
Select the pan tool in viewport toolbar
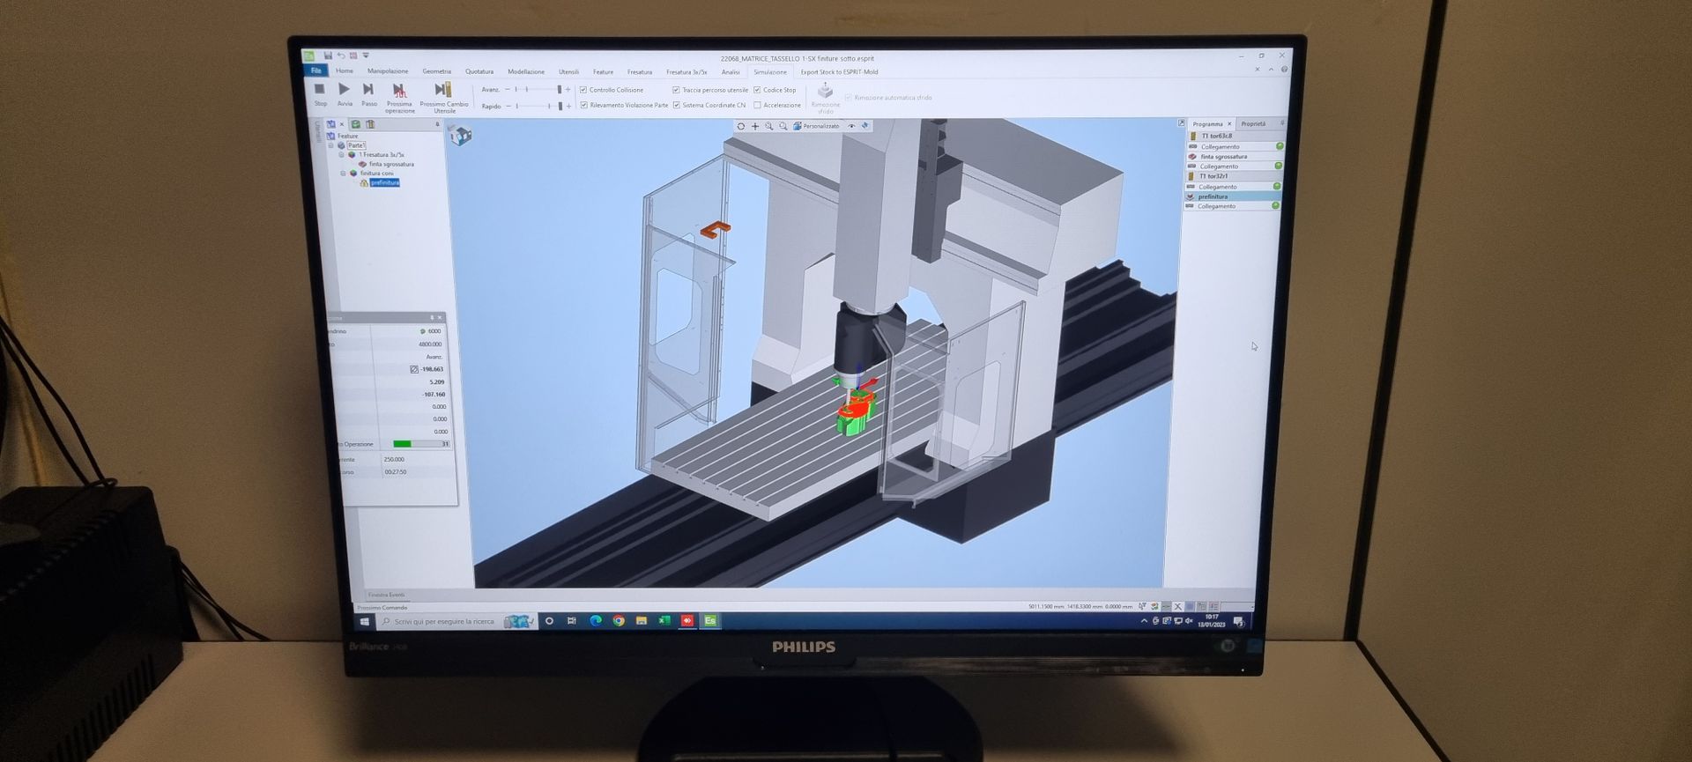755,126
